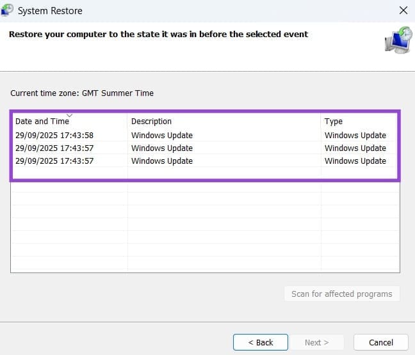Select the restore point at 17:43:58

(x=54, y=136)
